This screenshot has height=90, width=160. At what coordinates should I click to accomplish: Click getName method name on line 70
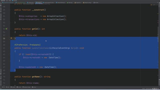pos(35,77)
